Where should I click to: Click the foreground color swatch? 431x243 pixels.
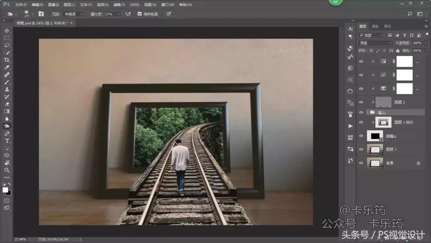[x=5, y=189]
